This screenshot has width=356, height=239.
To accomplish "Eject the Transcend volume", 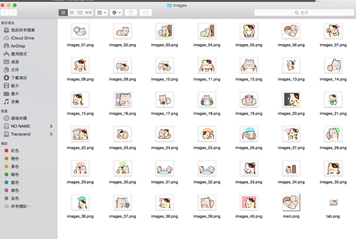I will pos(51,134).
